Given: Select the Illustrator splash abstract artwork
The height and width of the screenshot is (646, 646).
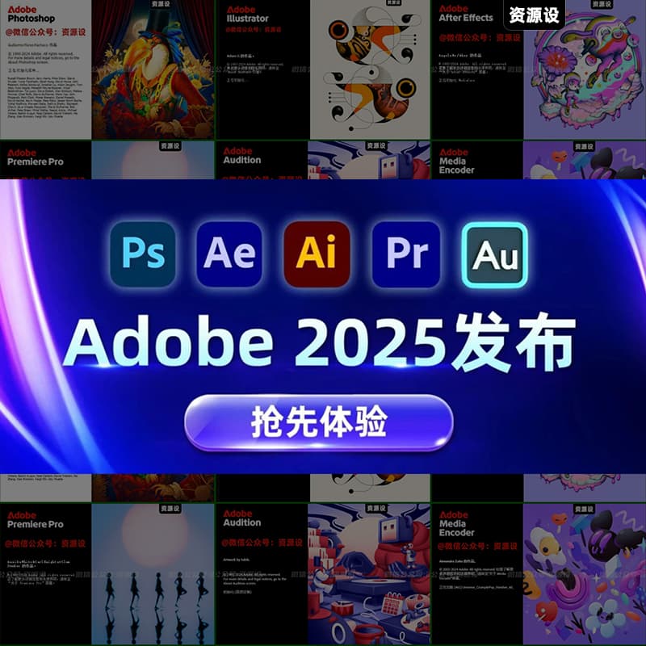Looking at the screenshot, I should [370, 73].
